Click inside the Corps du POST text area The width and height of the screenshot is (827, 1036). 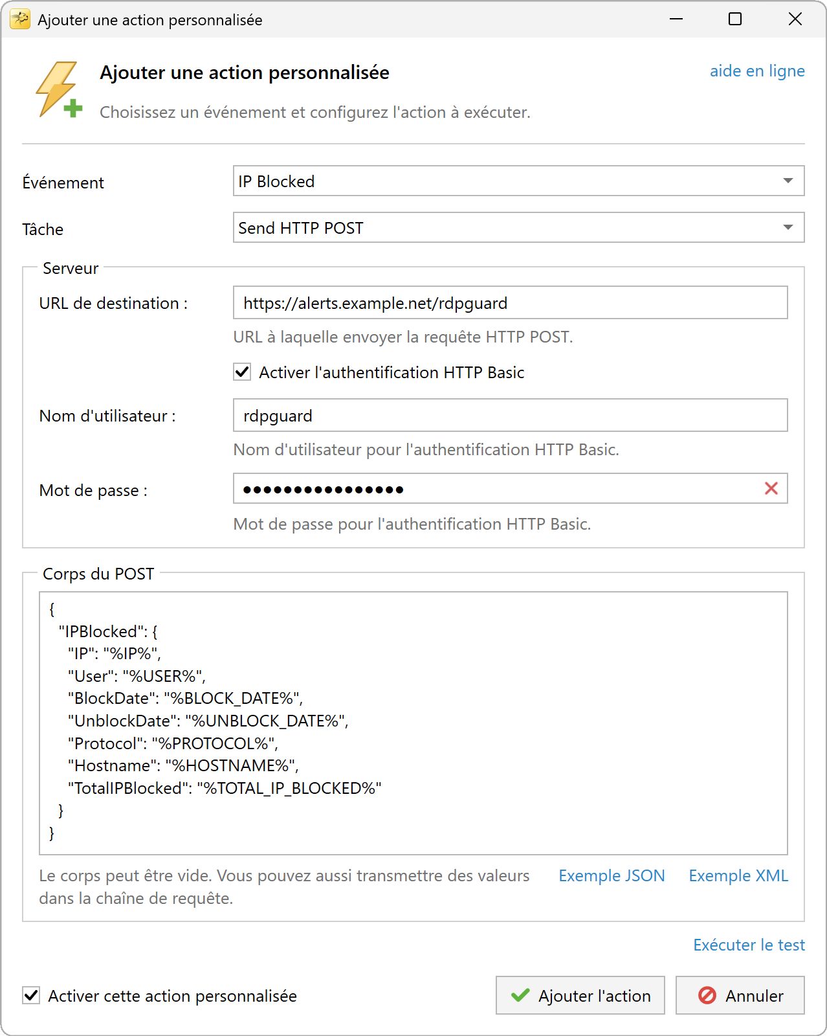(413, 723)
